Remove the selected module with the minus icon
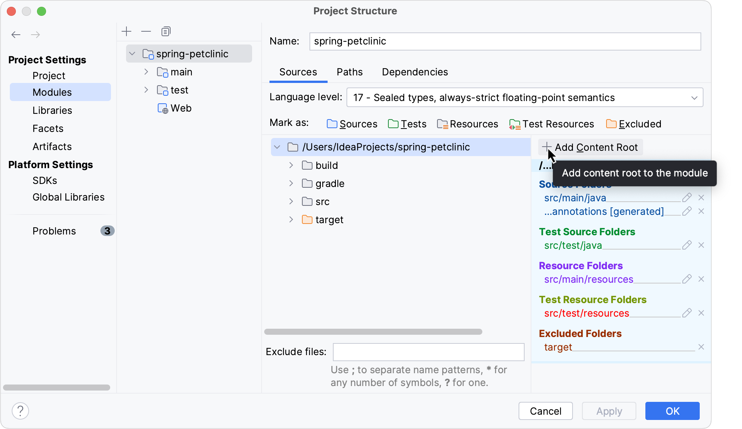This screenshot has width=742, height=429. click(x=146, y=31)
